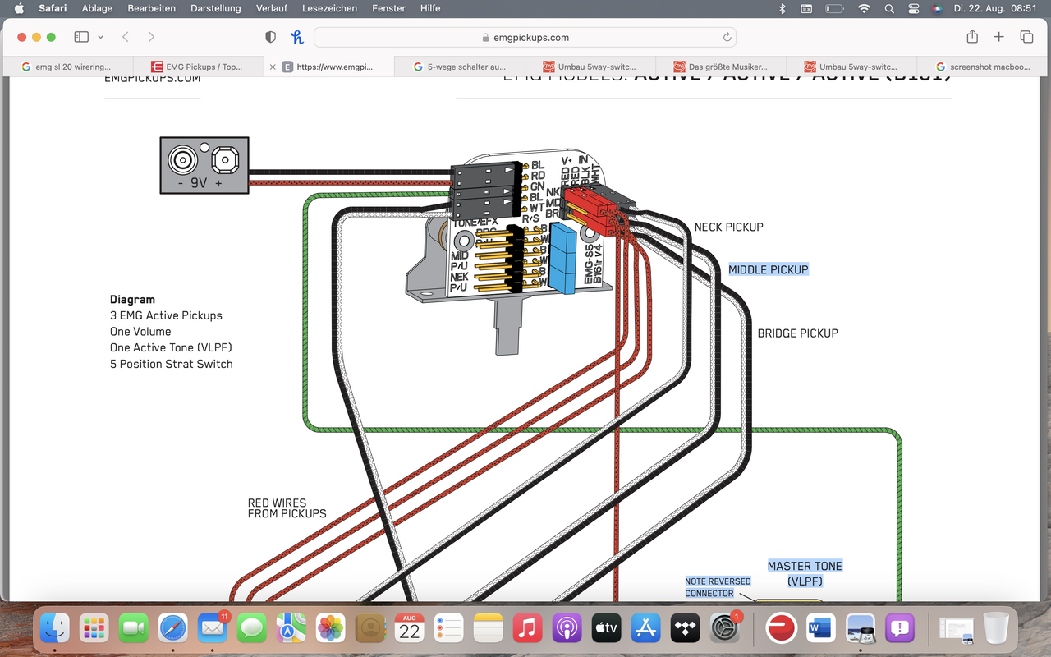Viewport: 1051px width, 657px height.
Task: Click the 'MASTER TONE' label in diagram
Action: pos(805,566)
